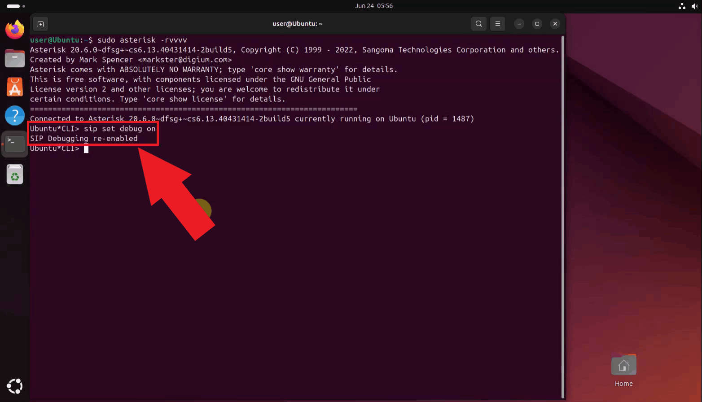
Task: Open Help from the dock
Action: point(15,115)
